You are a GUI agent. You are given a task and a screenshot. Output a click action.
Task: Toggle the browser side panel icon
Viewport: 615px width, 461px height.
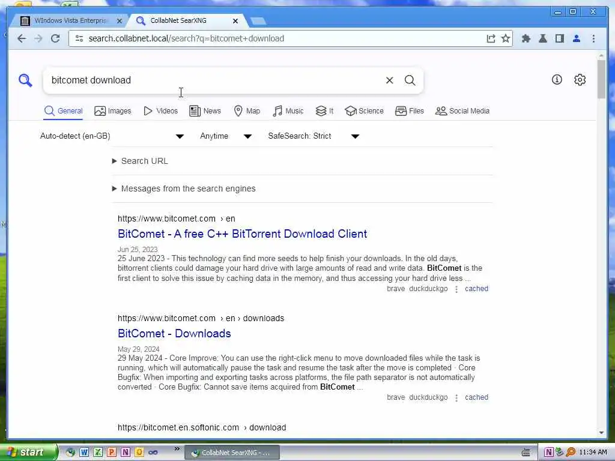tap(560, 38)
